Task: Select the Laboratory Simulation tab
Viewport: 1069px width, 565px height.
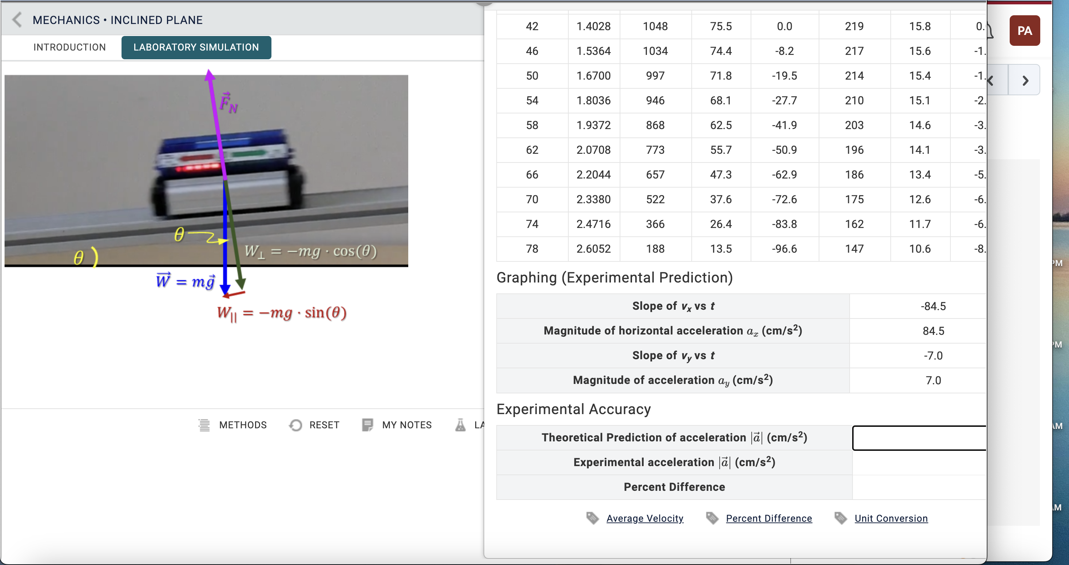Action: [x=196, y=47]
